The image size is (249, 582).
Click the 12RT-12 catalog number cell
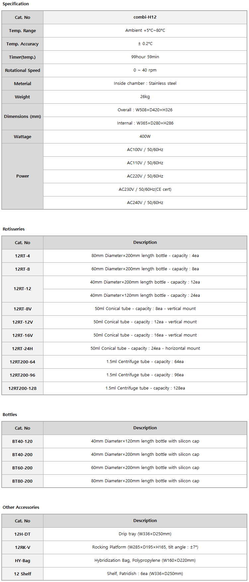click(23, 289)
